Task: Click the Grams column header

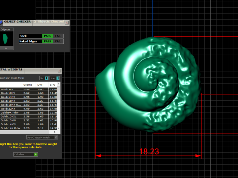Action: 28,85
